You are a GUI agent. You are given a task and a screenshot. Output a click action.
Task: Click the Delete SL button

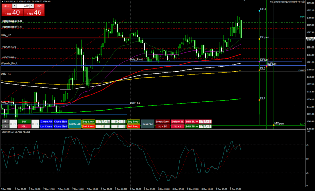click(x=177, y=122)
